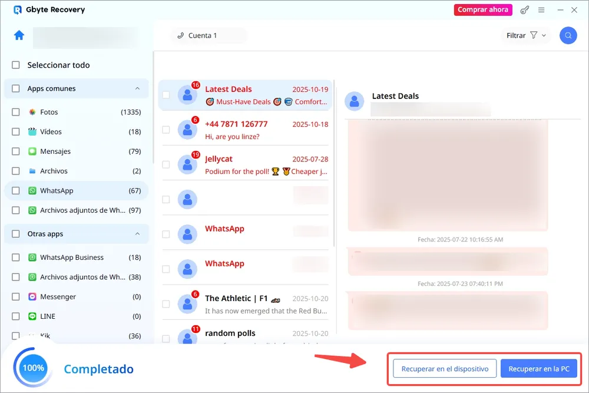Check the Latest Deals conversation checkbox
The image size is (589, 393).
tap(166, 94)
